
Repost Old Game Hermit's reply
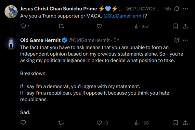click(61, 123)
